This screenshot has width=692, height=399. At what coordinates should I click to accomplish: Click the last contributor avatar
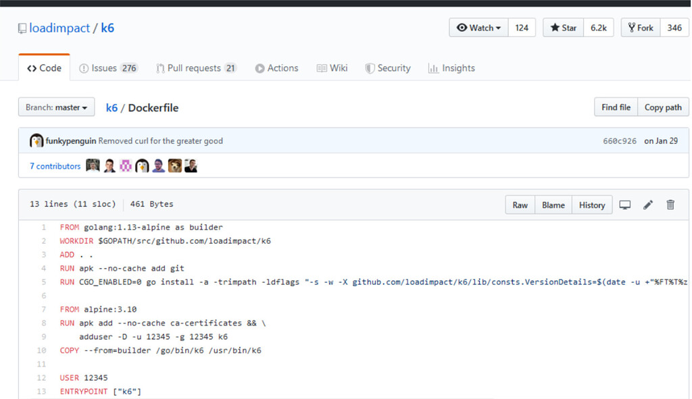[x=191, y=166]
